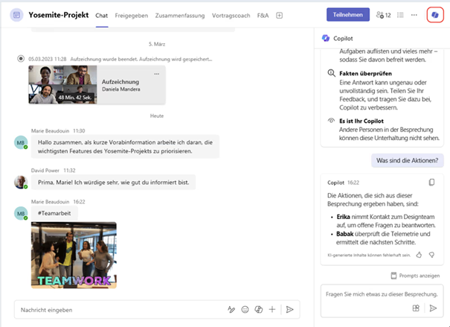Copy the Copilot response
Image resolution: width=450 pixels, height=327 pixels.
pos(431,182)
